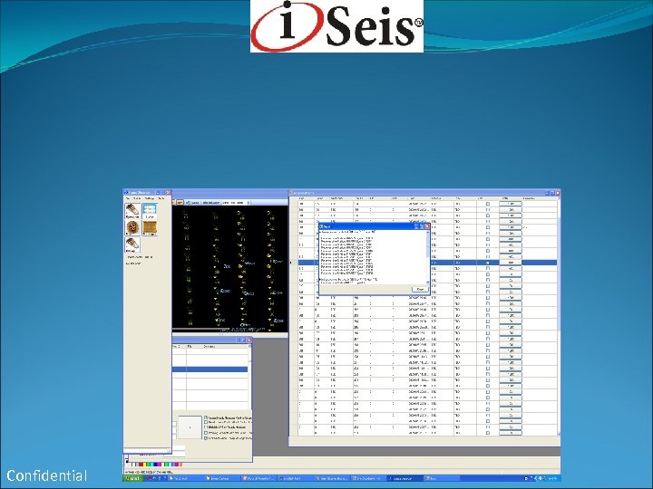653x489 pixels.
Task: Toggle the bottommost checkbox in the lower-left options
Action: point(206,438)
